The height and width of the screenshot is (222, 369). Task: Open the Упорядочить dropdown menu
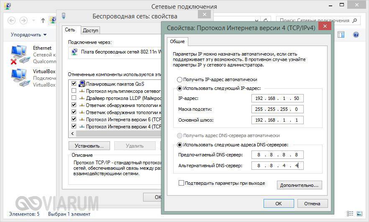[x=28, y=35]
